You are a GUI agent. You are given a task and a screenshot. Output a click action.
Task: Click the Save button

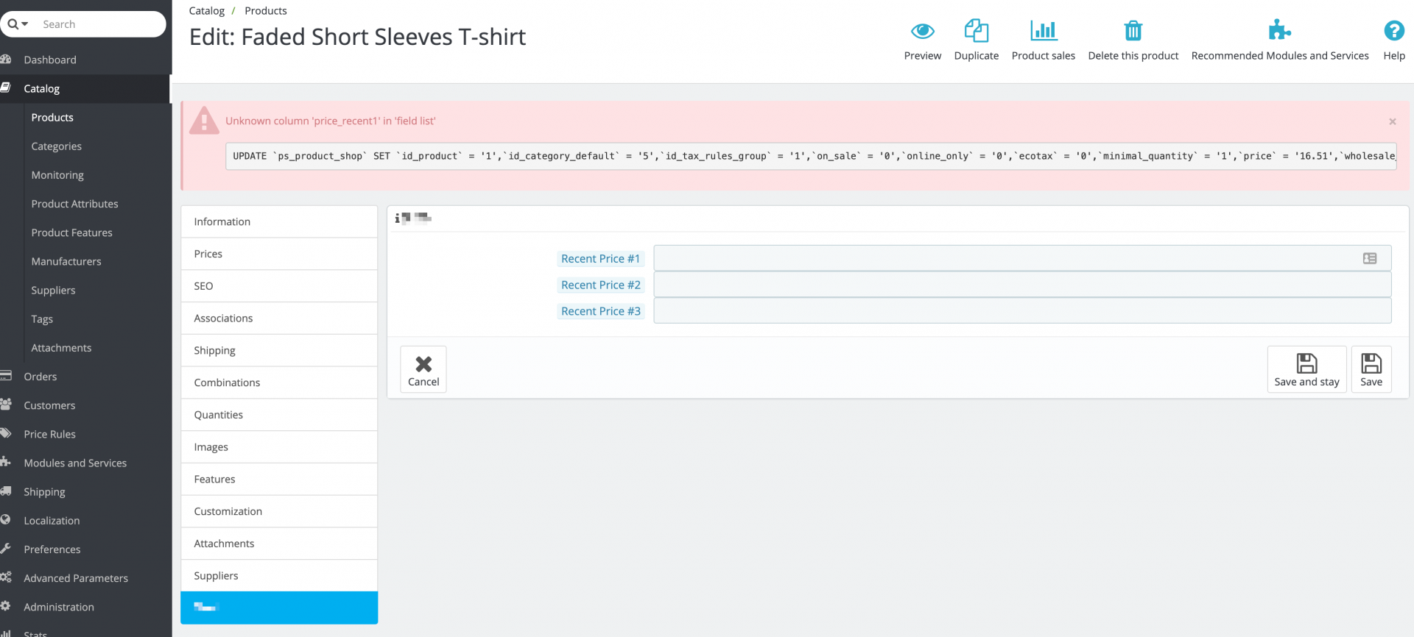point(1371,369)
